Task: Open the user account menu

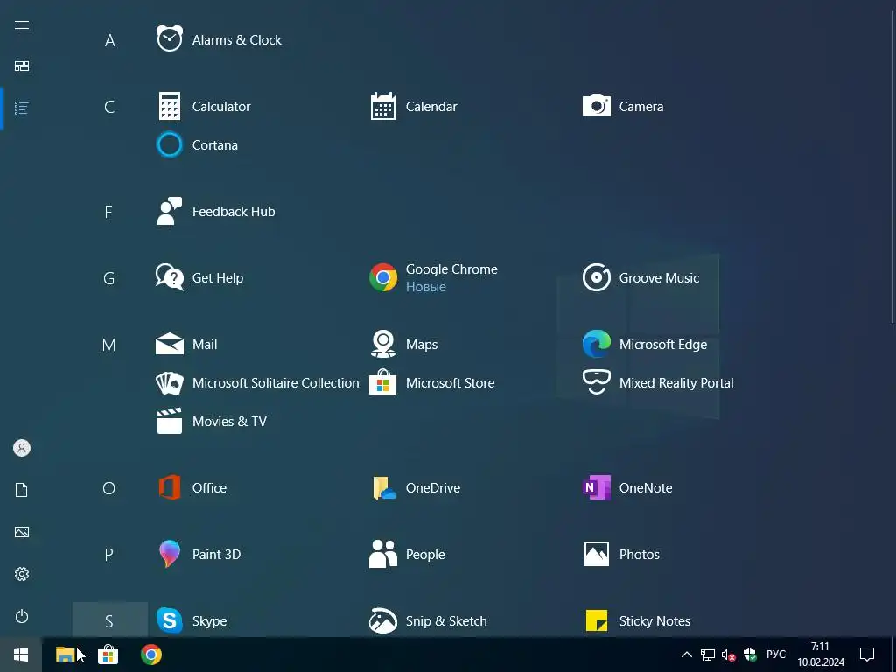Action: point(22,448)
